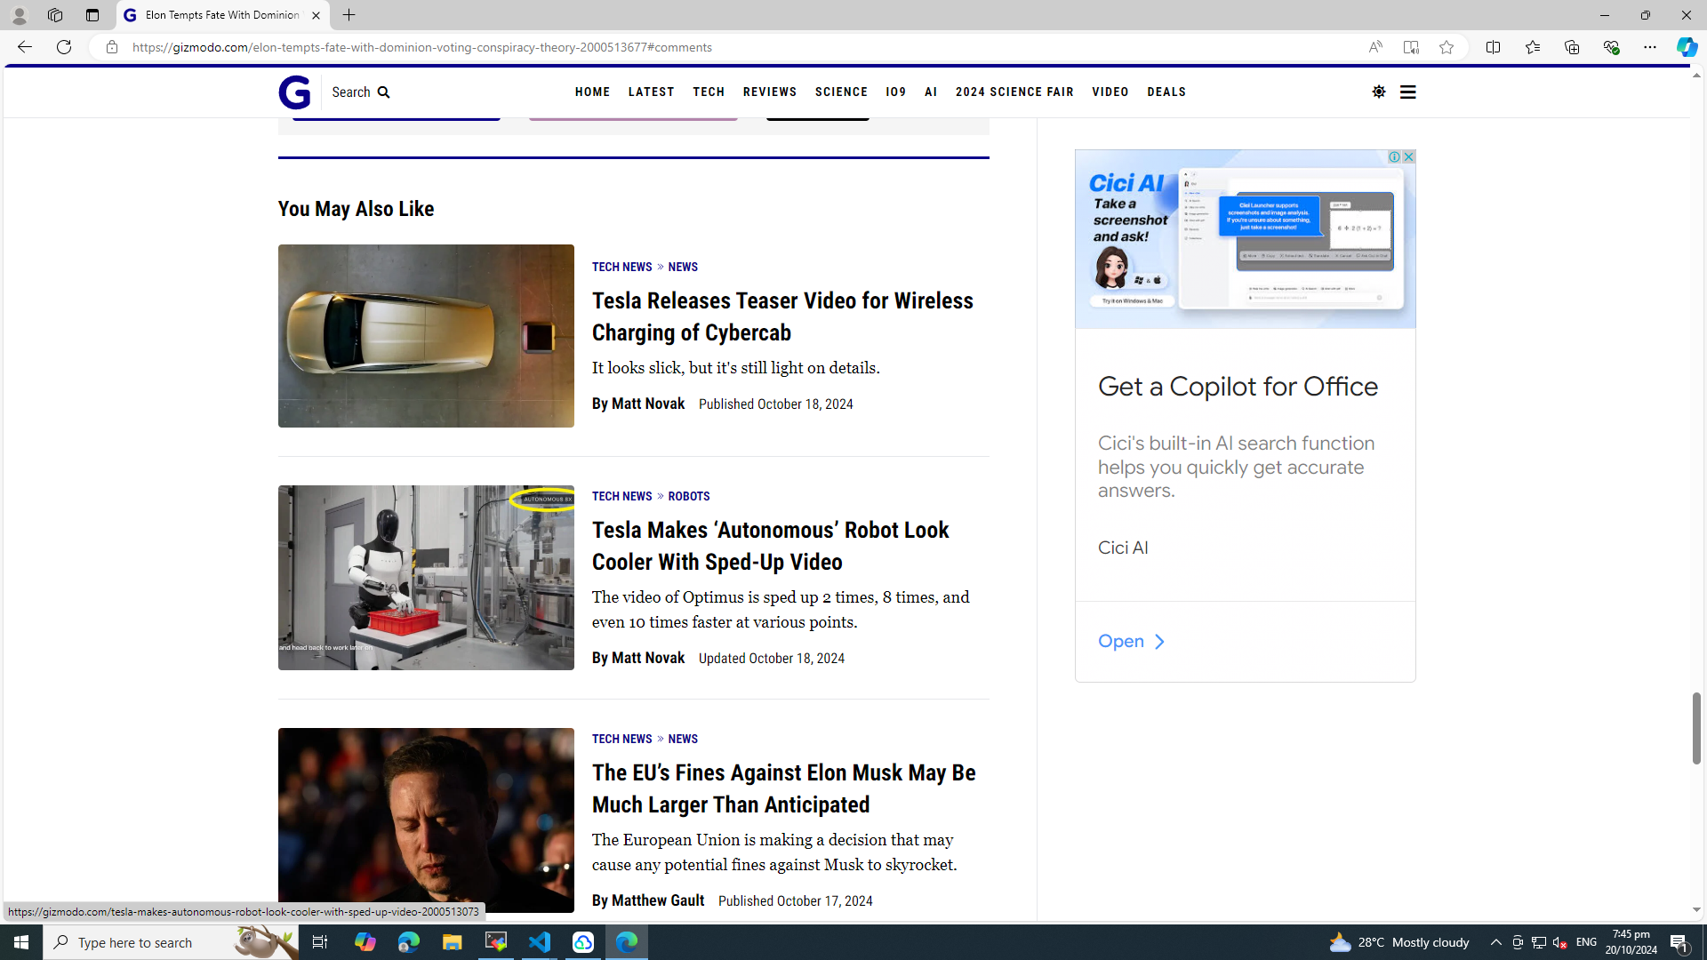1707x960 pixels.
Task: Open the LATEST section
Action: pyautogui.click(x=651, y=92)
